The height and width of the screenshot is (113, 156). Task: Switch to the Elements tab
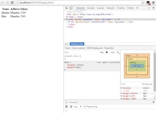point(81,8)
